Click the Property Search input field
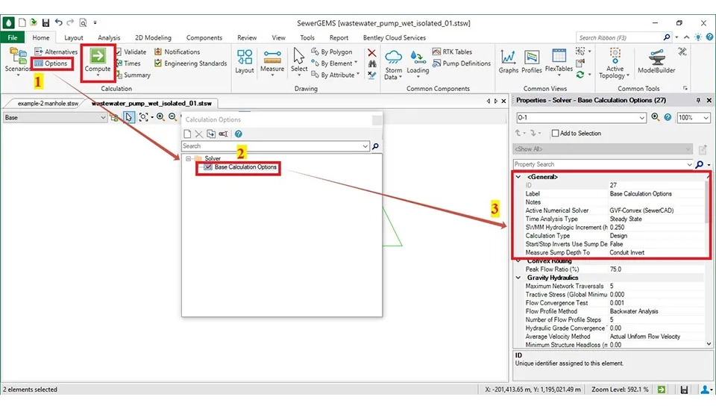The height and width of the screenshot is (409, 716). tap(603, 164)
